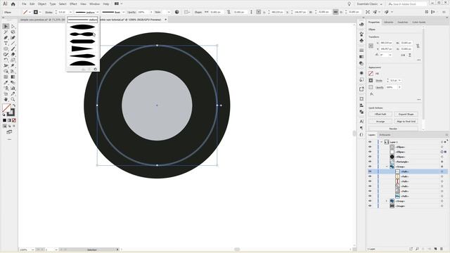The height and width of the screenshot is (253, 450).
Task: Collapse the expanded Group in Layers
Action: (x=387, y=167)
